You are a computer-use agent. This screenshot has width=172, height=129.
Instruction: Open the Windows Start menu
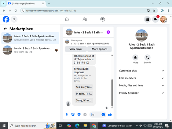point(4,126)
